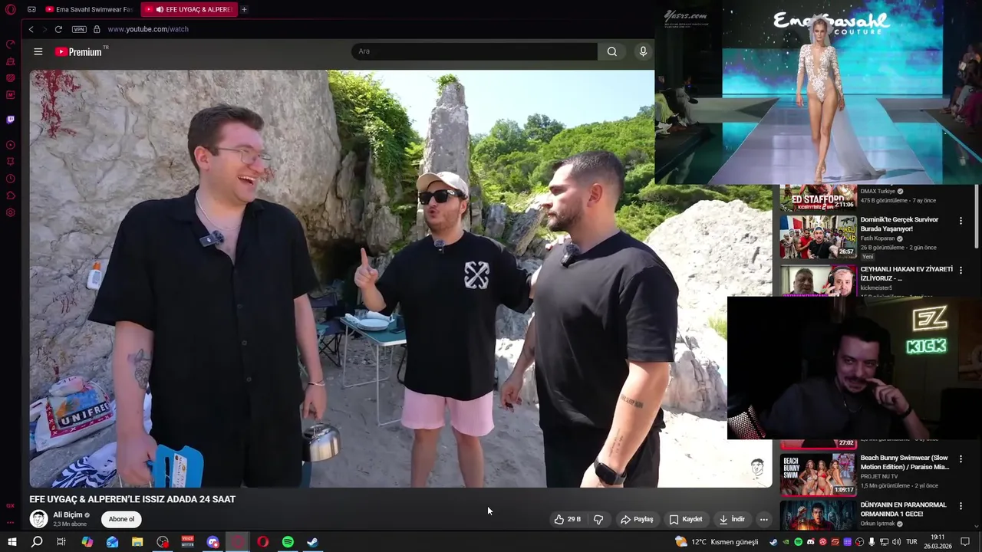Viewport: 982px width, 552px height.
Task: Open PROJET NU TV channel link
Action: (878, 476)
